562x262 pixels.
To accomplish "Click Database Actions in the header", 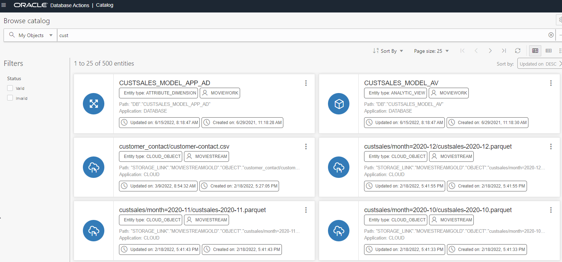I will [x=70, y=5].
